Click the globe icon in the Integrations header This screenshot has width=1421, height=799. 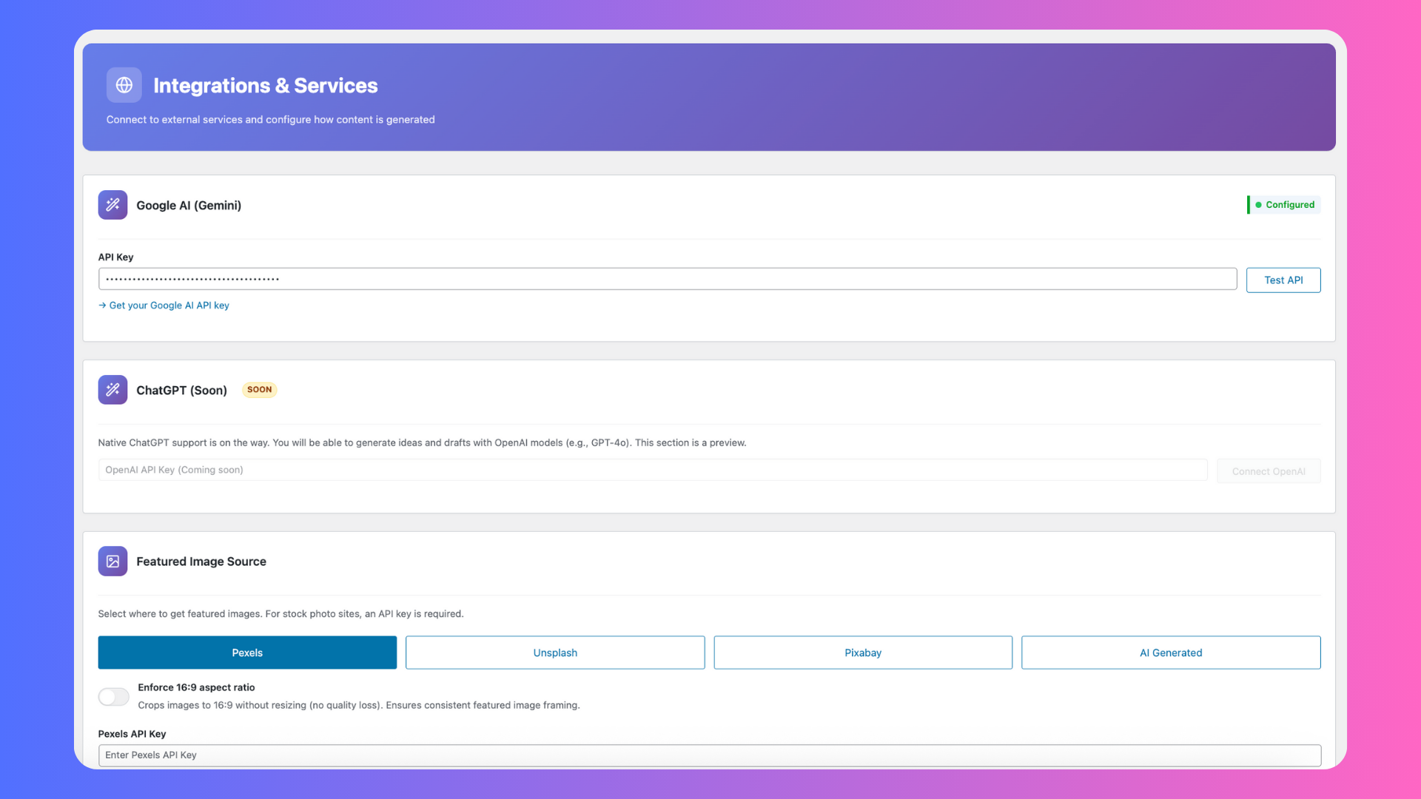coord(124,85)
